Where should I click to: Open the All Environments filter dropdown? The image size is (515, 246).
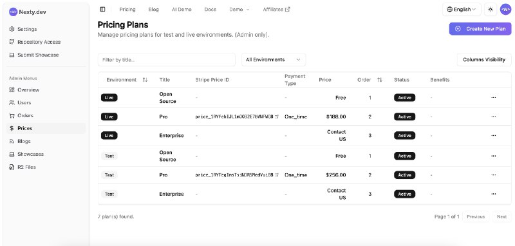click(x=274, y=60)
